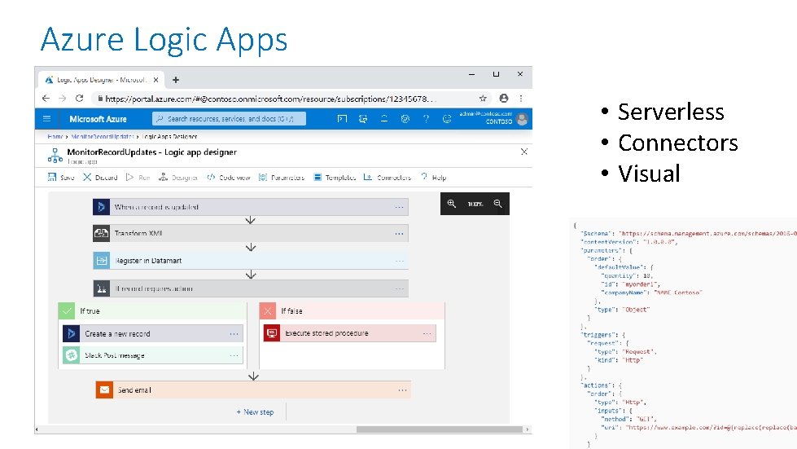797x449 pixels.
Task: Click Discard in designer toolbar
Action: [100, 177]
